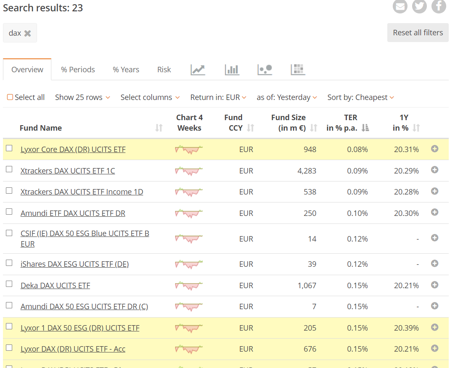Check the Xtrackers DAX 1C row checkbox
This screenshot has width=458, height=368.
[x=9, y=169]
